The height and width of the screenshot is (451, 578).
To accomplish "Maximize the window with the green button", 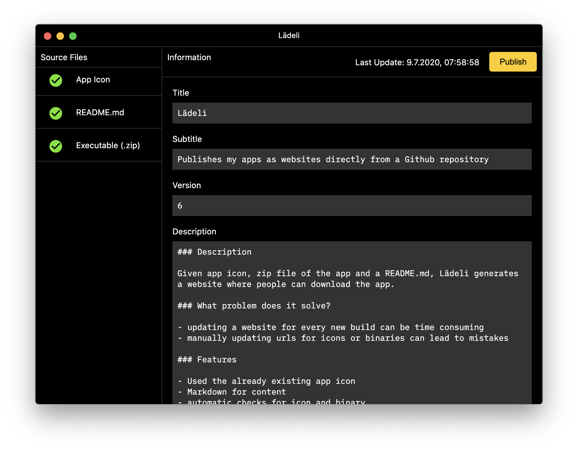I will click(x=73, y=36).
